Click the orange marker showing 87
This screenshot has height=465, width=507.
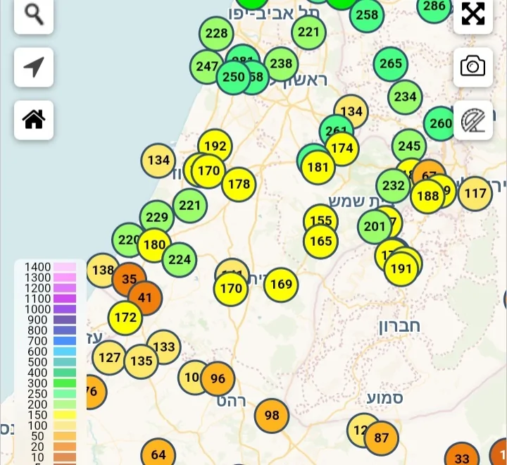click(x=382, y=438)
